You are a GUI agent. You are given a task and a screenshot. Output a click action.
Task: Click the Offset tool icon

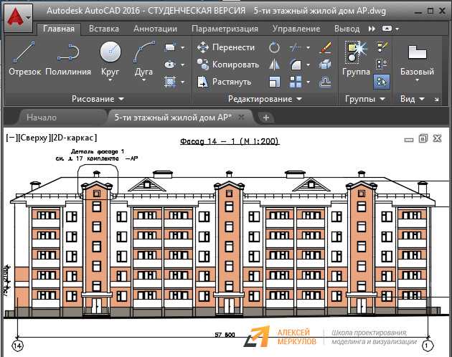click(326, 82)
